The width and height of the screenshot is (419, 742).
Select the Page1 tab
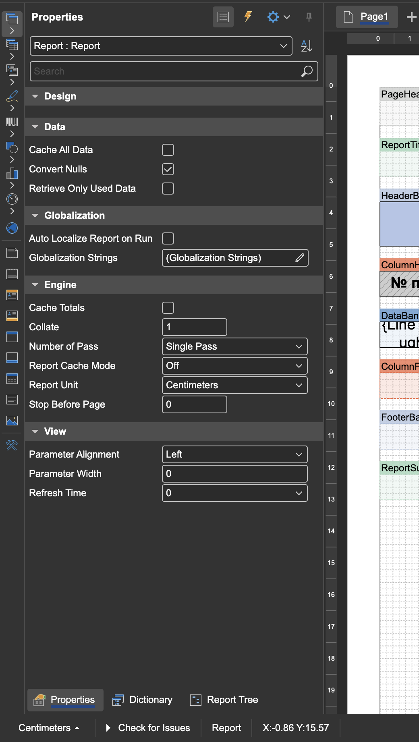click(367, 17)
